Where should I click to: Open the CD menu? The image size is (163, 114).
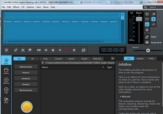click(23, 7)
